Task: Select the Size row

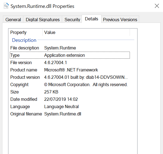Action: [x=70, y=92]
